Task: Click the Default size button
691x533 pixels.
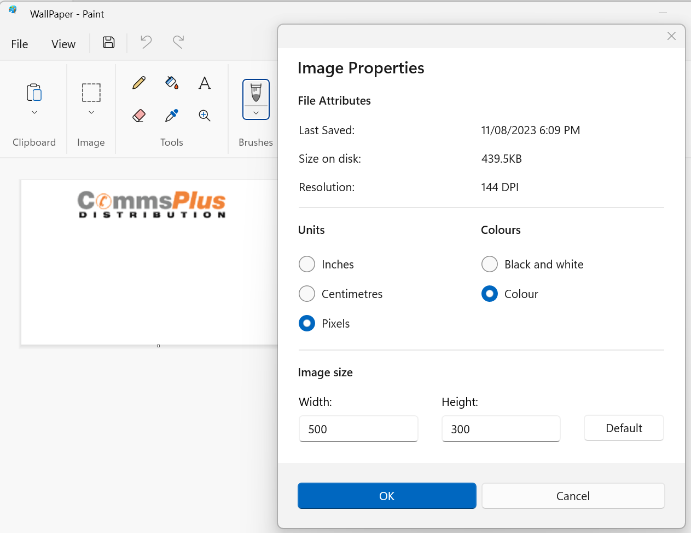Action: point(624,428)
